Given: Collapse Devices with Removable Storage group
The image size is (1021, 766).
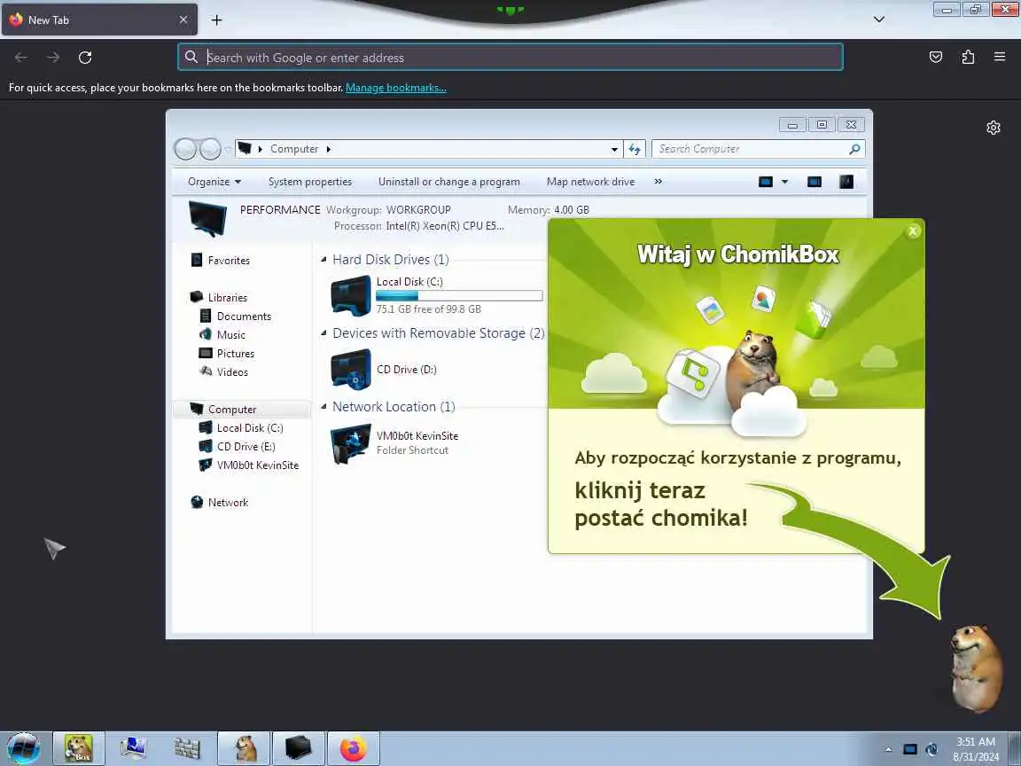Looking at the screenshot, I should point(323,332).
